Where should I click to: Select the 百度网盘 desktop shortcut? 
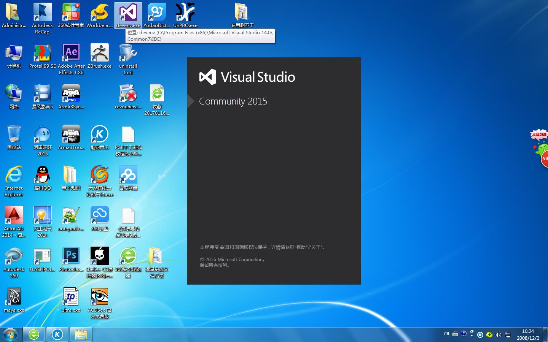(x=128, y=178)
